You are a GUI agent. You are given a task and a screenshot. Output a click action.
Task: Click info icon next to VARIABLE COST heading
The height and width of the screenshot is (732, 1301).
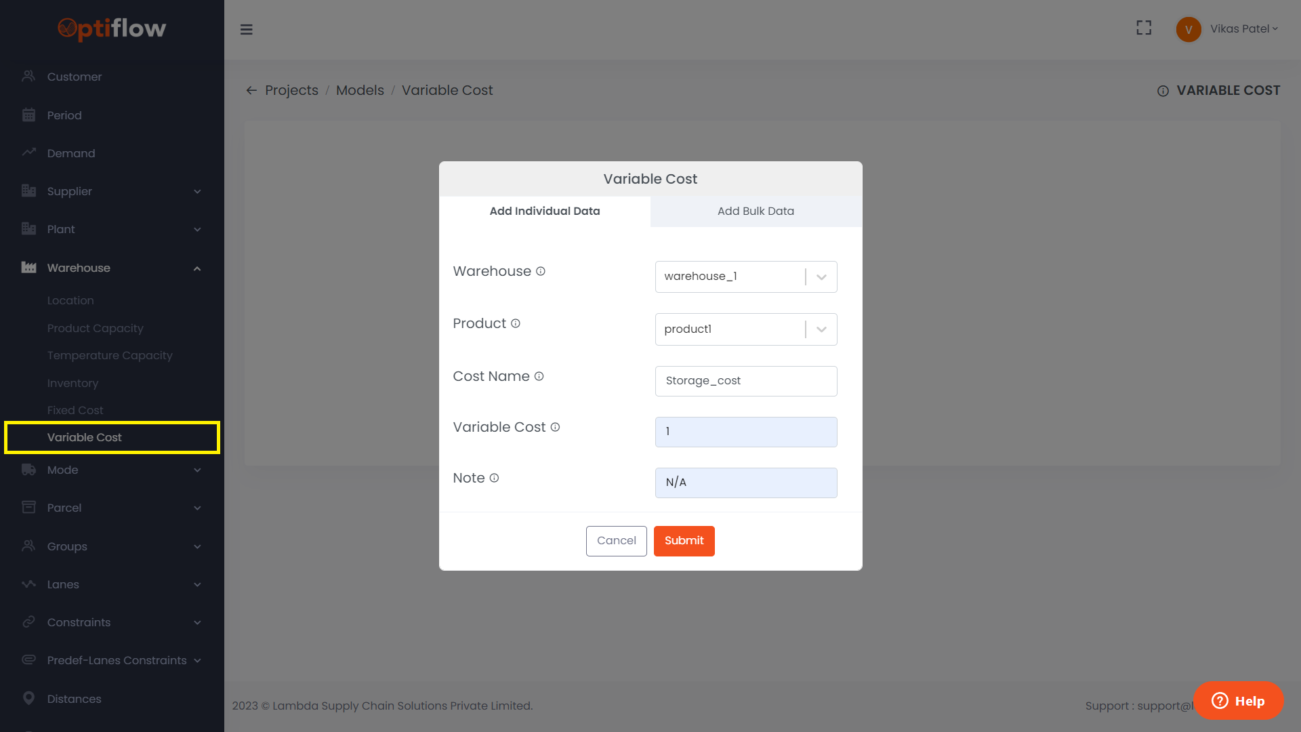point(1163,91)
